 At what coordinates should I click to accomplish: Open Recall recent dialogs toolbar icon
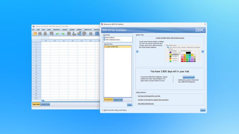coord(51,34)
